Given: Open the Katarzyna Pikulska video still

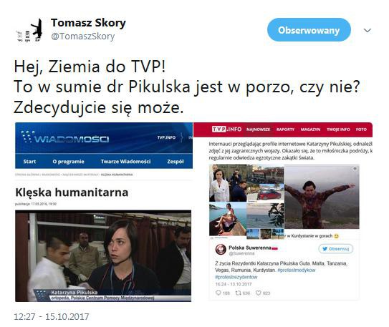Looking at the screenshot, I should tap(103, 255).
